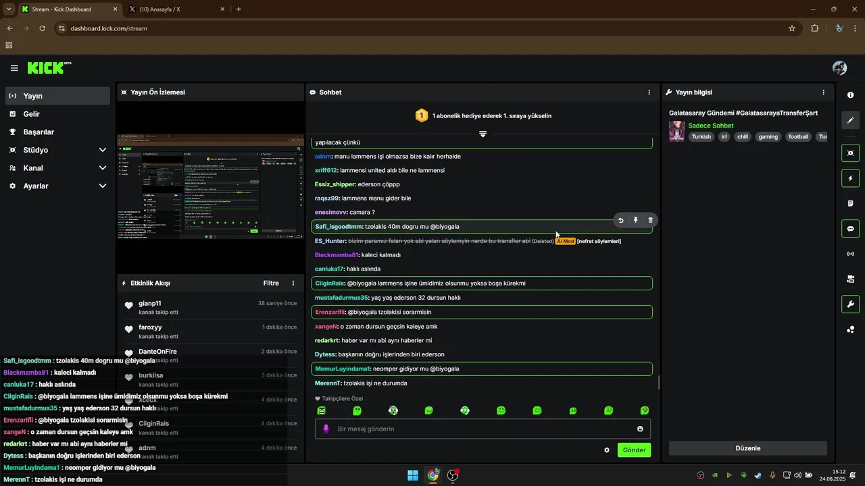
Task: Open the Chrome apps grid shortcut
Action: tap(9, 45)
